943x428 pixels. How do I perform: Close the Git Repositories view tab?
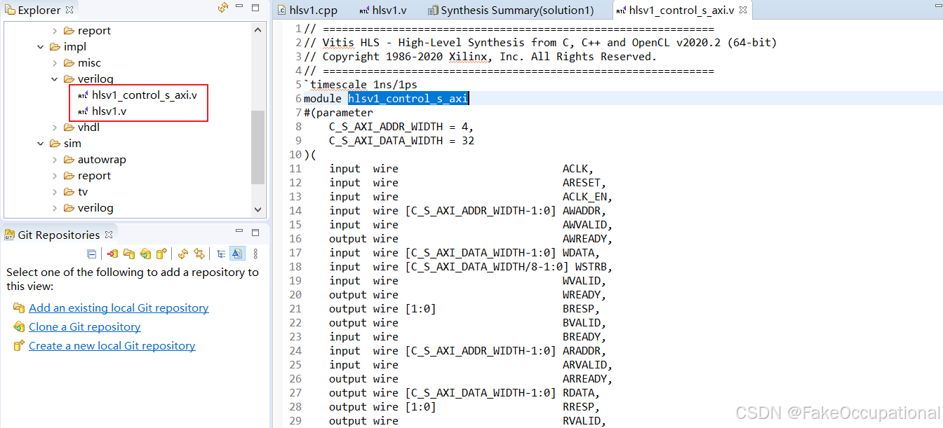109,235
